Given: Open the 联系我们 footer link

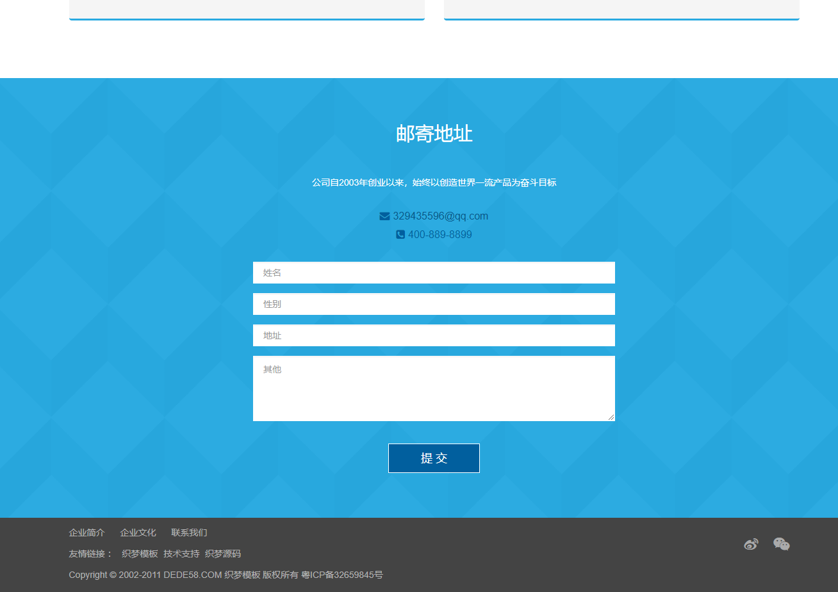Looking at the screenshot, I should pos(189,532).
